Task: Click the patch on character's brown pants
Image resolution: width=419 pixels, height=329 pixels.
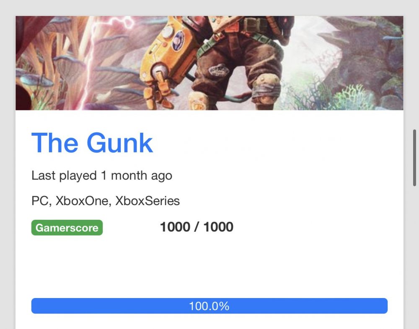Action: point(219,71)
